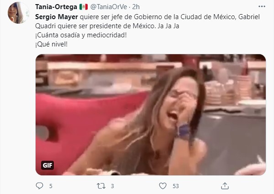Screen dimensions: 274x194
Task: Click the GIF badge label
Action: [x=47, y=165]
